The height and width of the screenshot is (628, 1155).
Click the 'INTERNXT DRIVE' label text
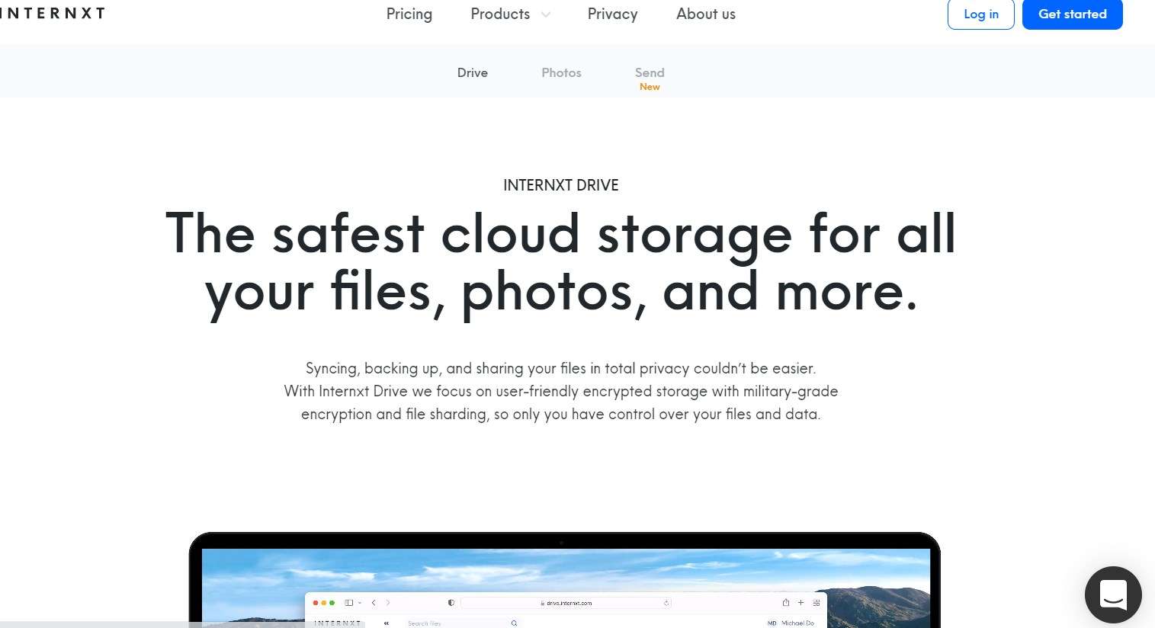pyautogui.click(x=561, y=185)
